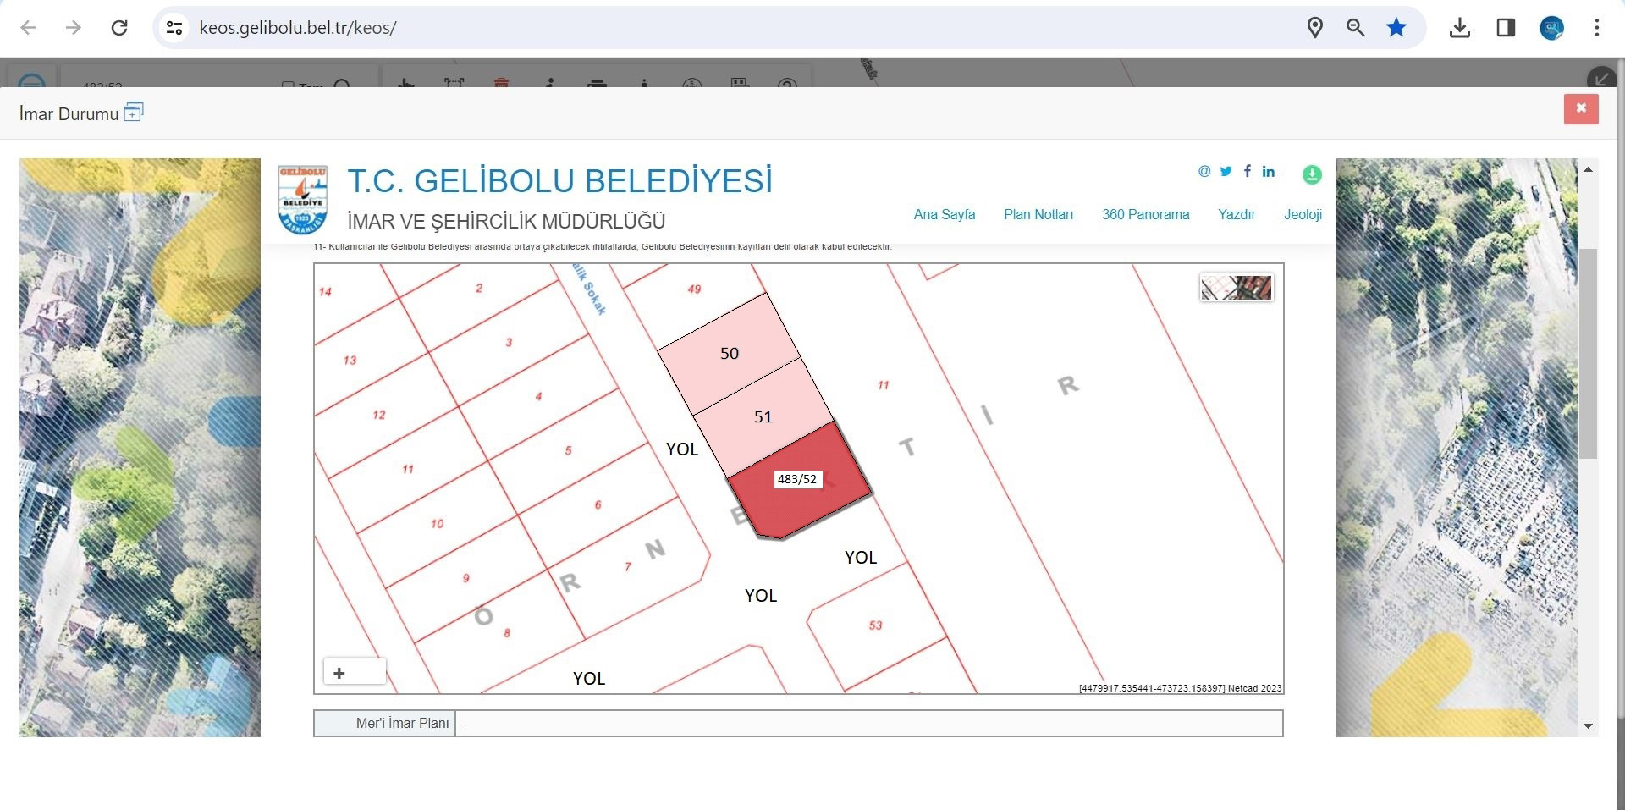This screenshot has height=810, width=1625.
Task: Click the Twitter share icon
Action: click(1226, 171)
